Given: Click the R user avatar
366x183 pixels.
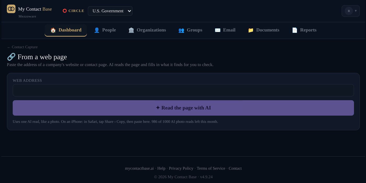Looking at the screenshot, I should coord(349,11).
